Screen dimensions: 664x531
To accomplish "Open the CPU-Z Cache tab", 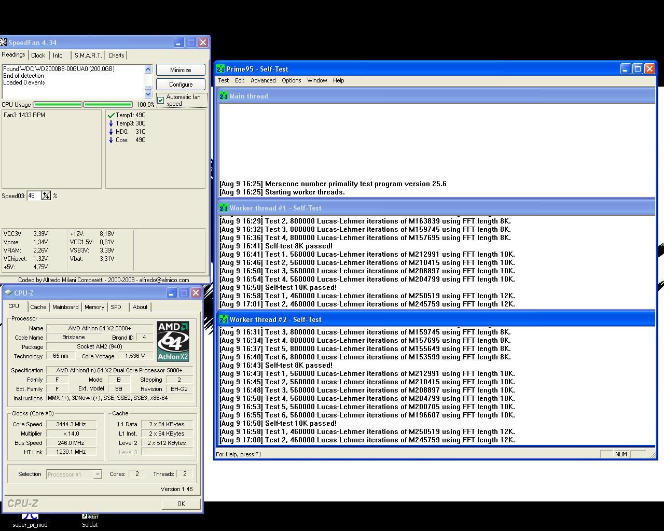I will (x=38, y=307).
